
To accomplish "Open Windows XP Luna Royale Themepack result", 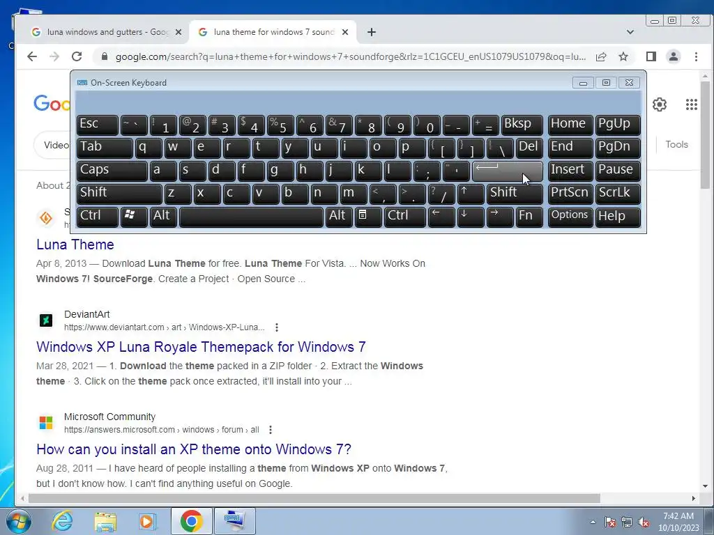I will (201, 347).
